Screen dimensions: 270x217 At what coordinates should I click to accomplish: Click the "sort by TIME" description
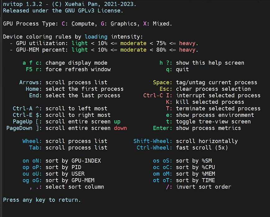point(195,181)
